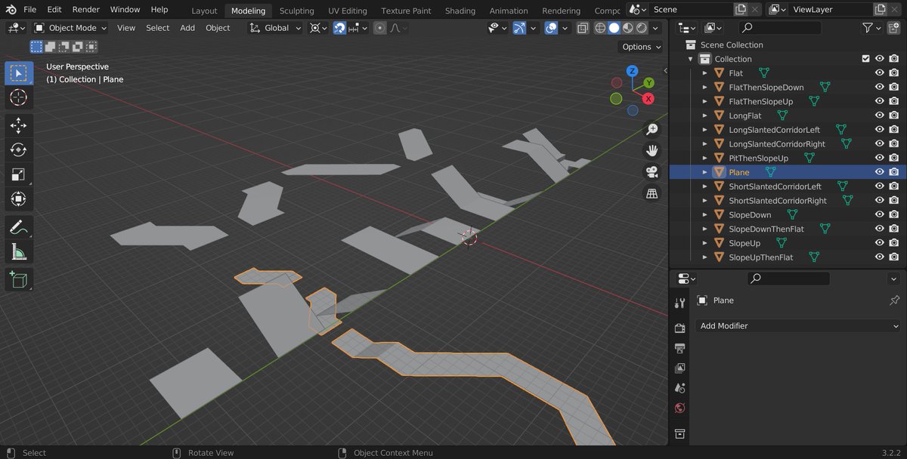This screenshot has width=907, height=459.
Task: Open the Render menu
Action: (85, 10)
